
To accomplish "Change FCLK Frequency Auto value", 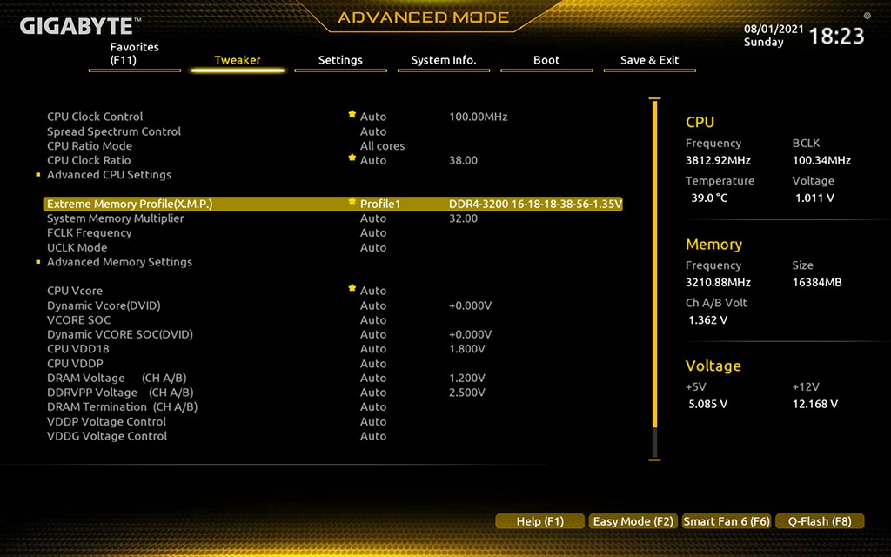I will [373, 233].
